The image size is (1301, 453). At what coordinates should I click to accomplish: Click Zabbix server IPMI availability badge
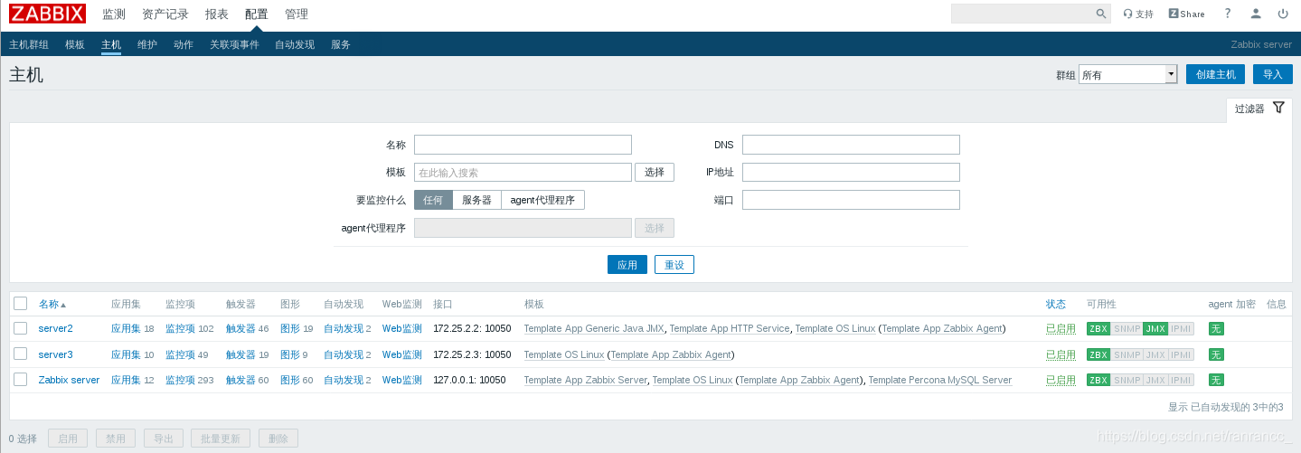coord(1182,381)
